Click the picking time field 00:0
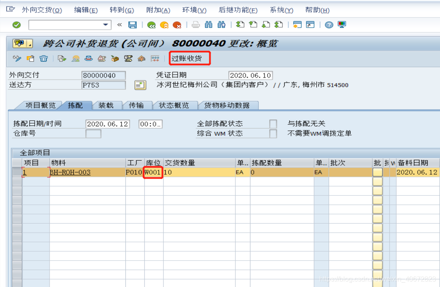Screen dimensions: 440x287 coord(150,124)
